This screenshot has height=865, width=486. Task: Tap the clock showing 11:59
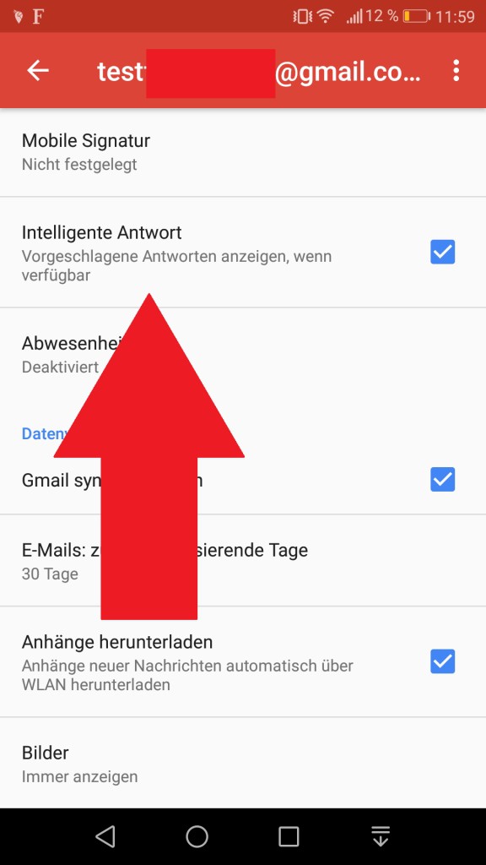coord(455,17)
